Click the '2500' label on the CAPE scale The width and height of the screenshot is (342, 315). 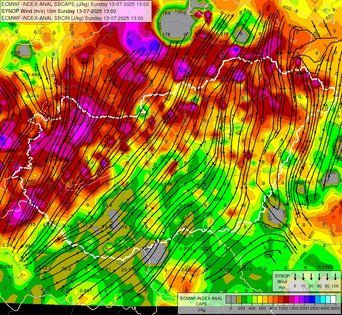[315, 308]
